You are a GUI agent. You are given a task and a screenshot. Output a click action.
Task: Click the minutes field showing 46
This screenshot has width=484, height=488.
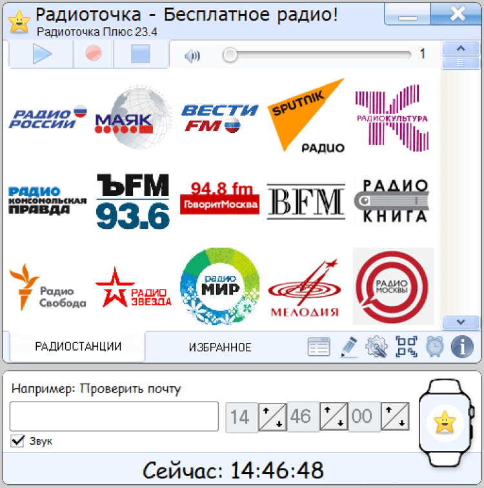(x=303, y=416)
